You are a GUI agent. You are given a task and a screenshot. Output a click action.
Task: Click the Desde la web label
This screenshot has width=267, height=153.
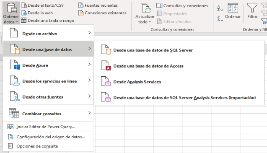pyautogui.click(x=40, y=13)
